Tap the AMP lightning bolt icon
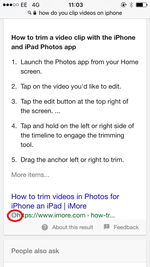The height and width of the screenshot is (267, 150). [14, 215]
